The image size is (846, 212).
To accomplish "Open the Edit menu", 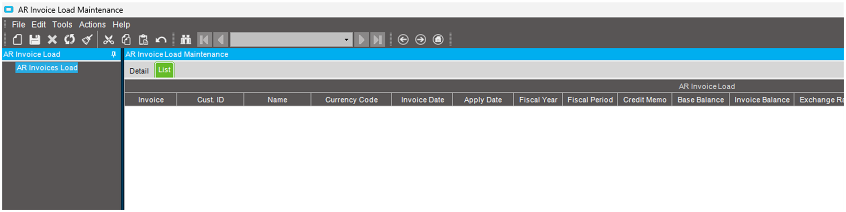I will [39, 24].
